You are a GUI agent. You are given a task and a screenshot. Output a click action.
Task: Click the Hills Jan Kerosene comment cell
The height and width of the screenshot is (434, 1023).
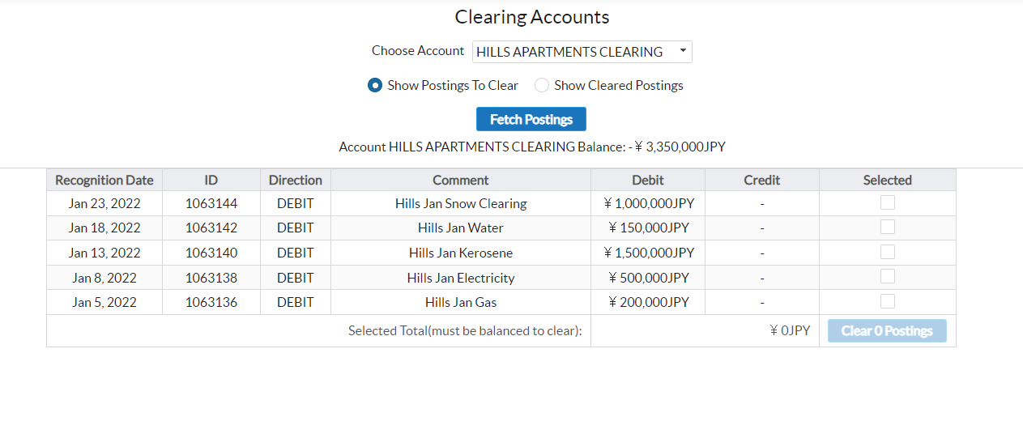tap(460, 253)
